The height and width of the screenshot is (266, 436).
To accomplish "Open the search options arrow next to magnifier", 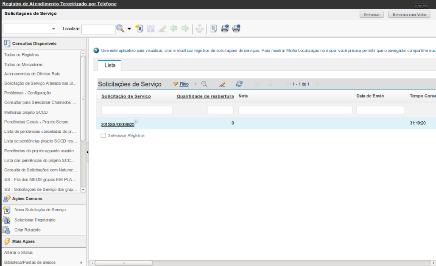I will pyautogui.click(x=129, y=29).
